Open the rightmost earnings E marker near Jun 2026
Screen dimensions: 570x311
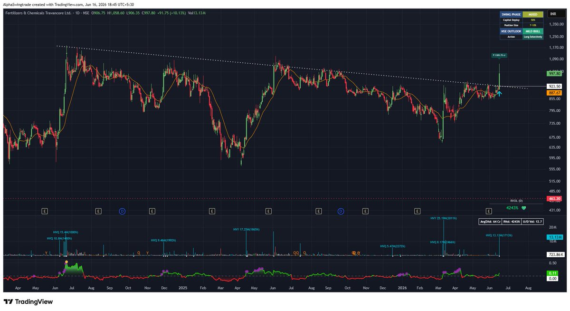coord(488,211)
